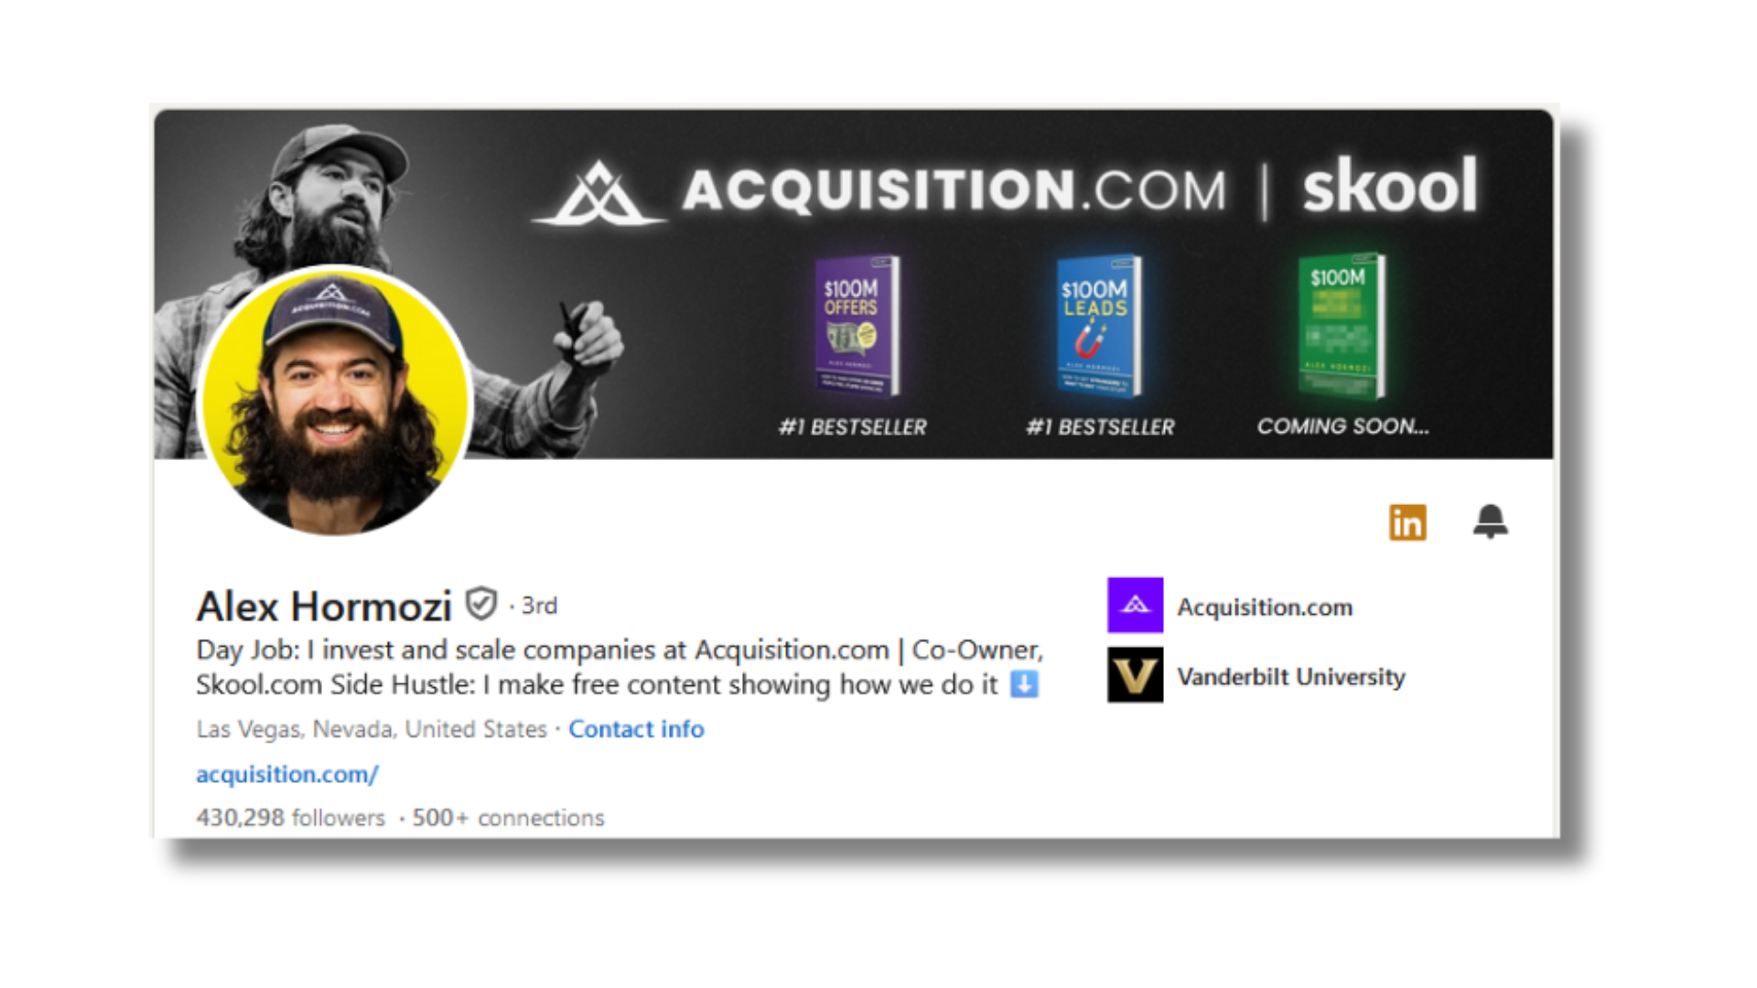1757x988 pixels.
Task: Click the Acquisition.com mountain logo in banner
Action: 599,193
